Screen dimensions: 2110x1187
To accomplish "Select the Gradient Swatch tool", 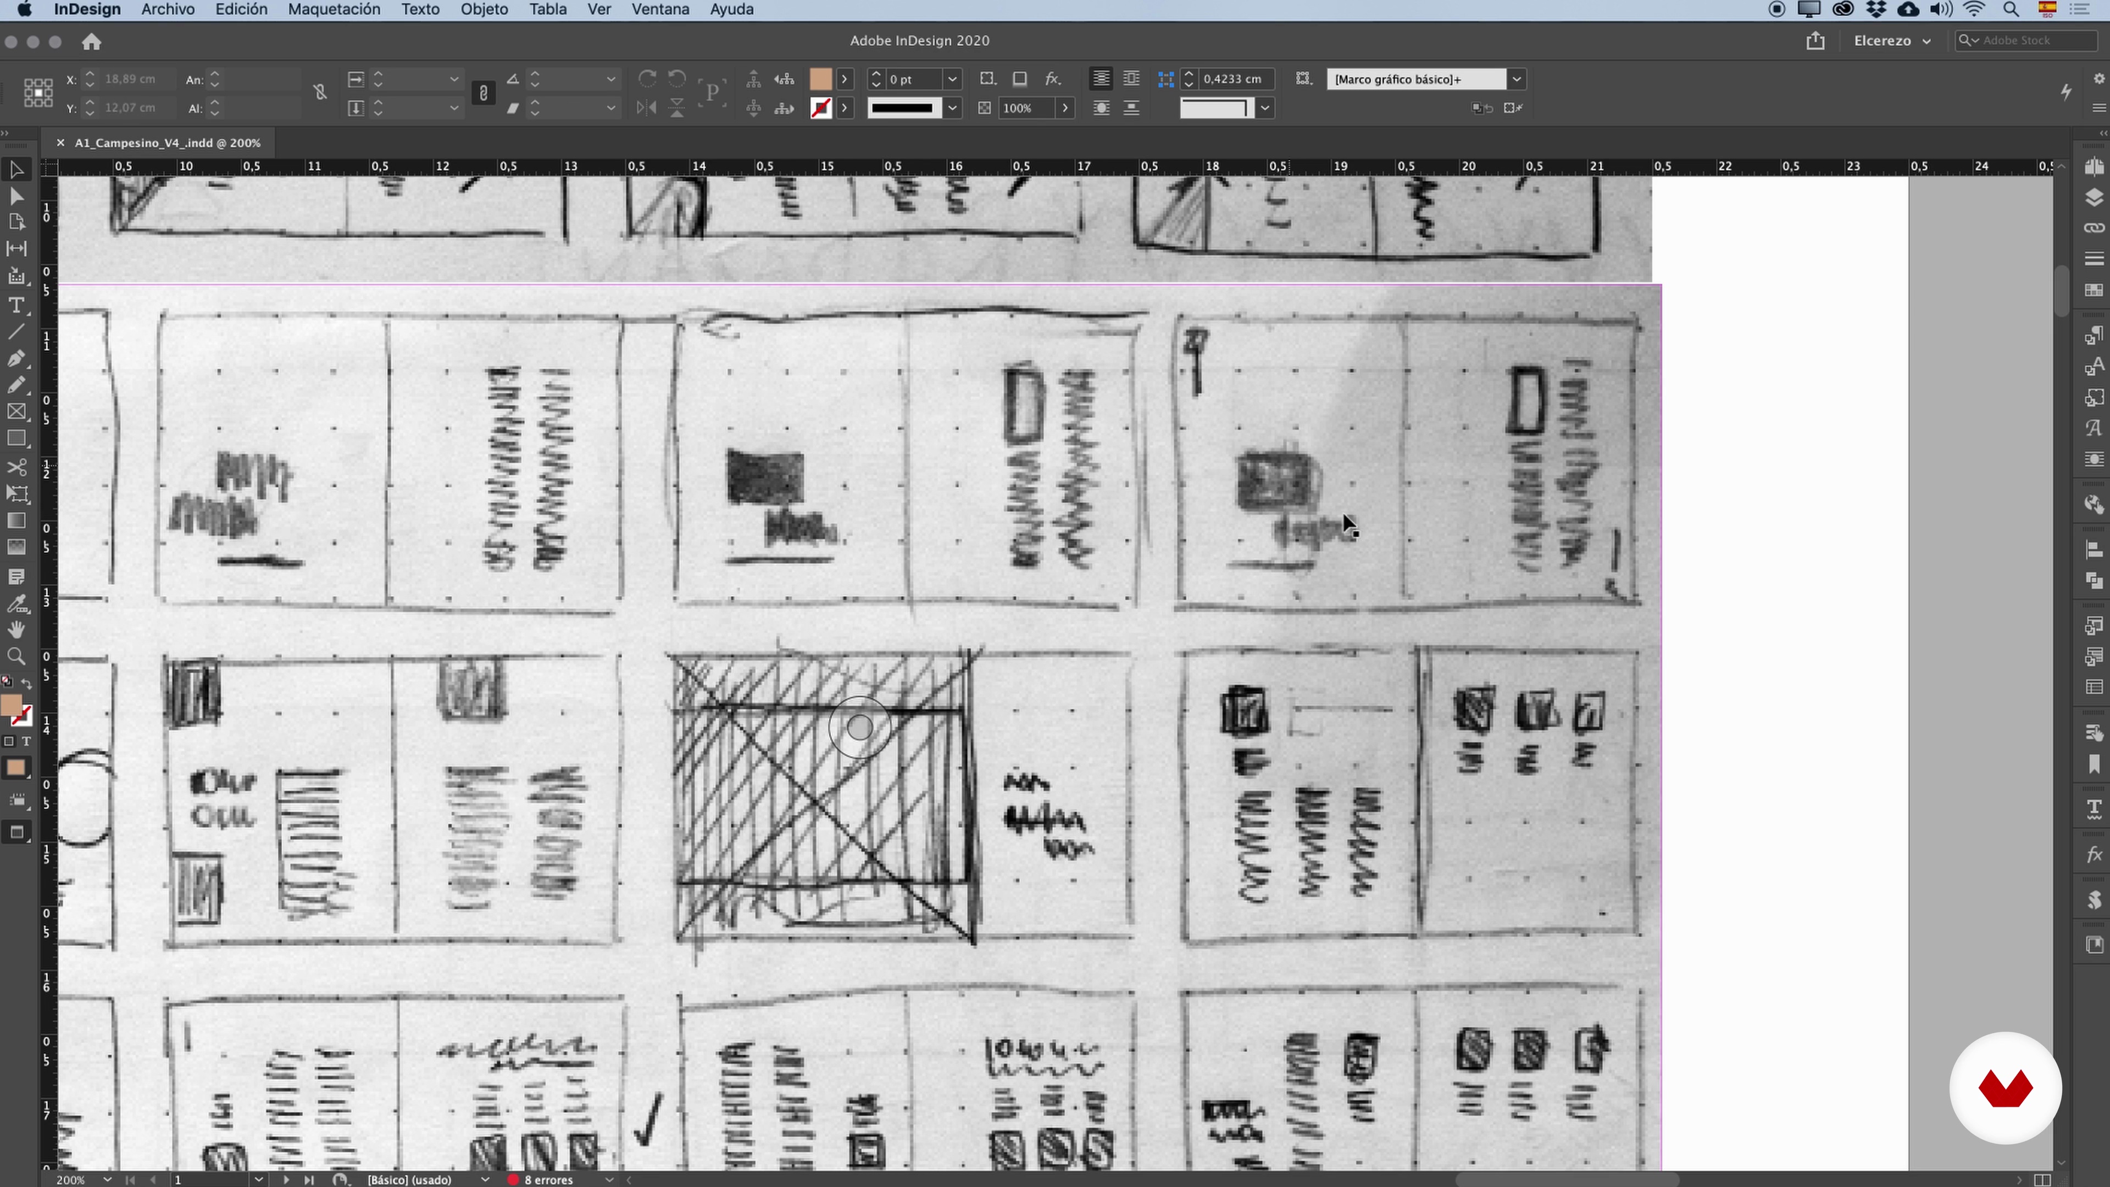I will point(16,521).
